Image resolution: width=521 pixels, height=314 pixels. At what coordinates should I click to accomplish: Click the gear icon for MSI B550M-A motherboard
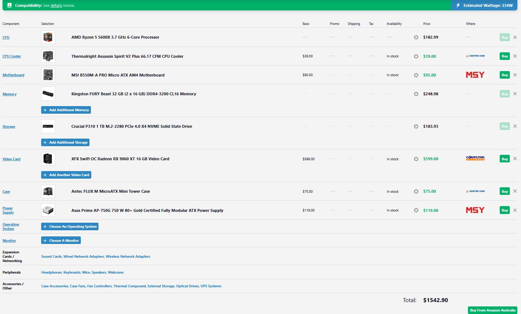(416, 75)
